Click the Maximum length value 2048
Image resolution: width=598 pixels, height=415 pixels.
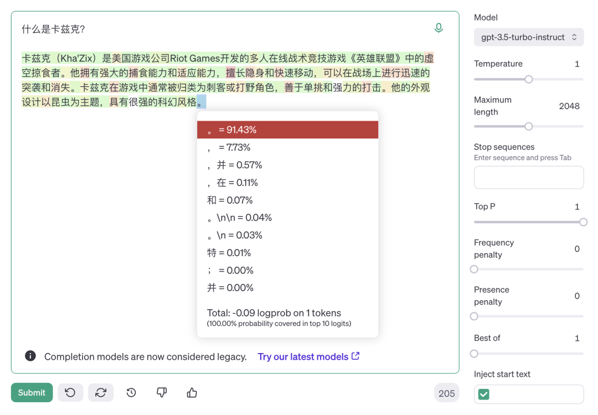[569, 106]
